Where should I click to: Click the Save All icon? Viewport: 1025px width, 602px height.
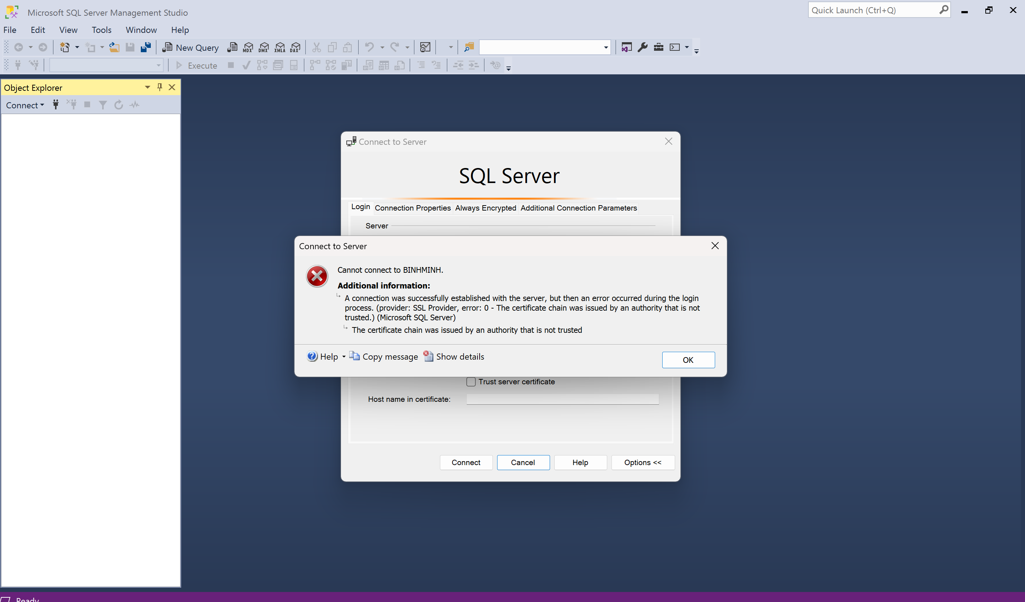[145, 48]
